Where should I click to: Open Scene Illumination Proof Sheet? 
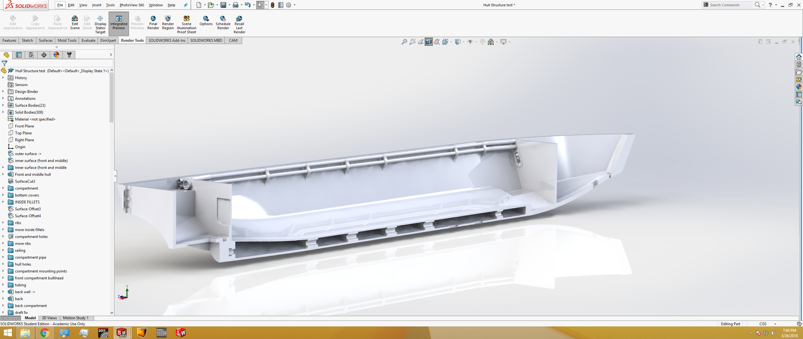pos(186,24)
